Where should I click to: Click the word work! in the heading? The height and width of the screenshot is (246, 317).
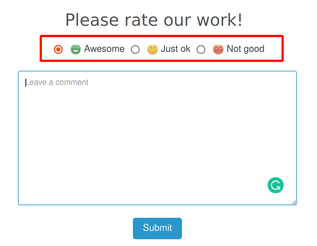[219, 20]
